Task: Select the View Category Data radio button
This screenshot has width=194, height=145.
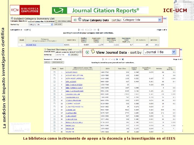Action: coord(75,20)
